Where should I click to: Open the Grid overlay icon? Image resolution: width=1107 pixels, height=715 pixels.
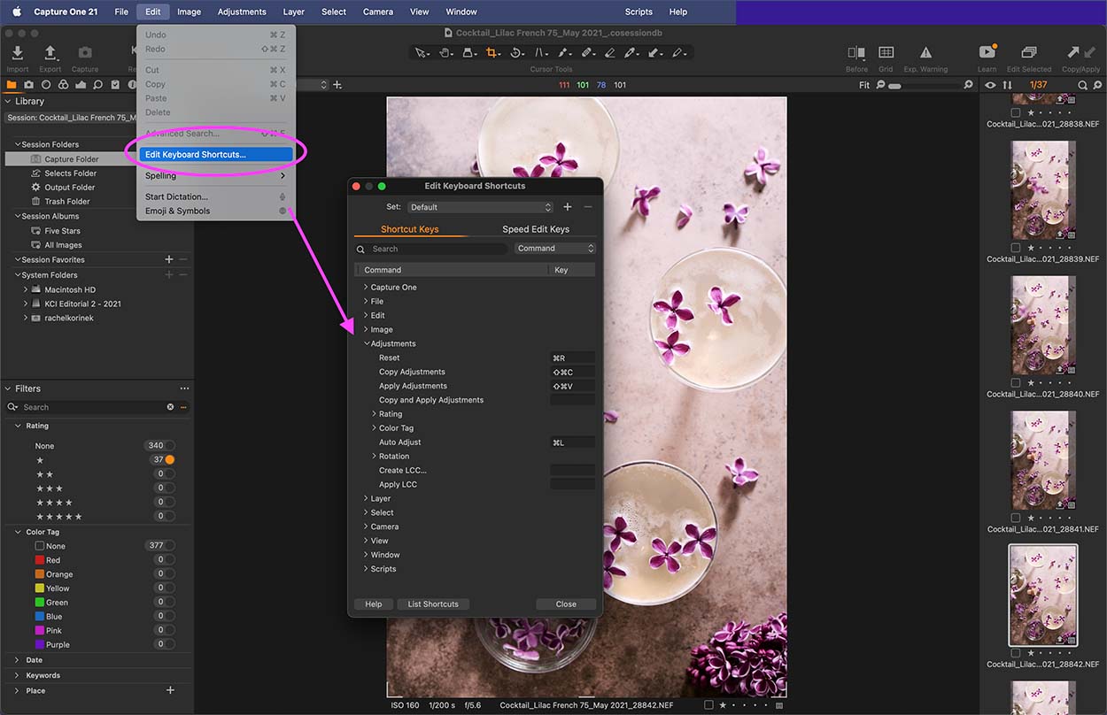886,55
